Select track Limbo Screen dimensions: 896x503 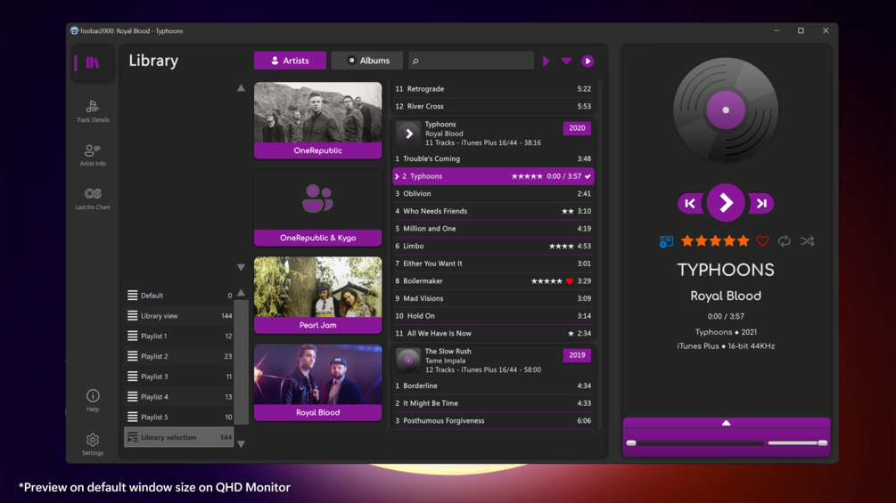pos(493,246)
